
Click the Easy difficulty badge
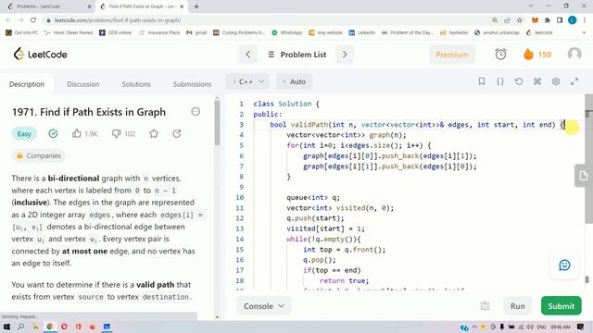point(24,133)
